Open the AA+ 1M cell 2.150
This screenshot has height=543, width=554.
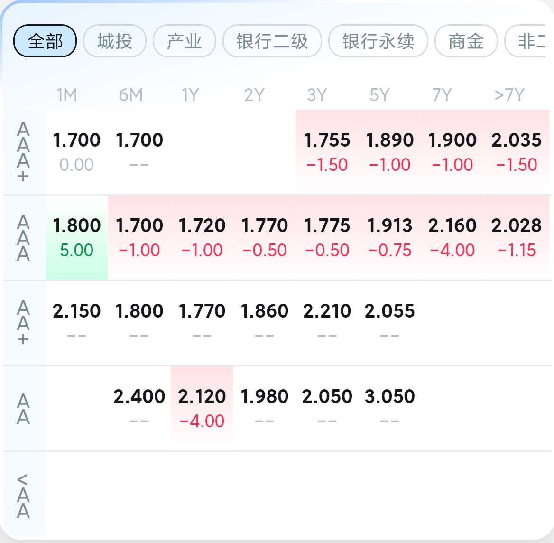point(77,323)
